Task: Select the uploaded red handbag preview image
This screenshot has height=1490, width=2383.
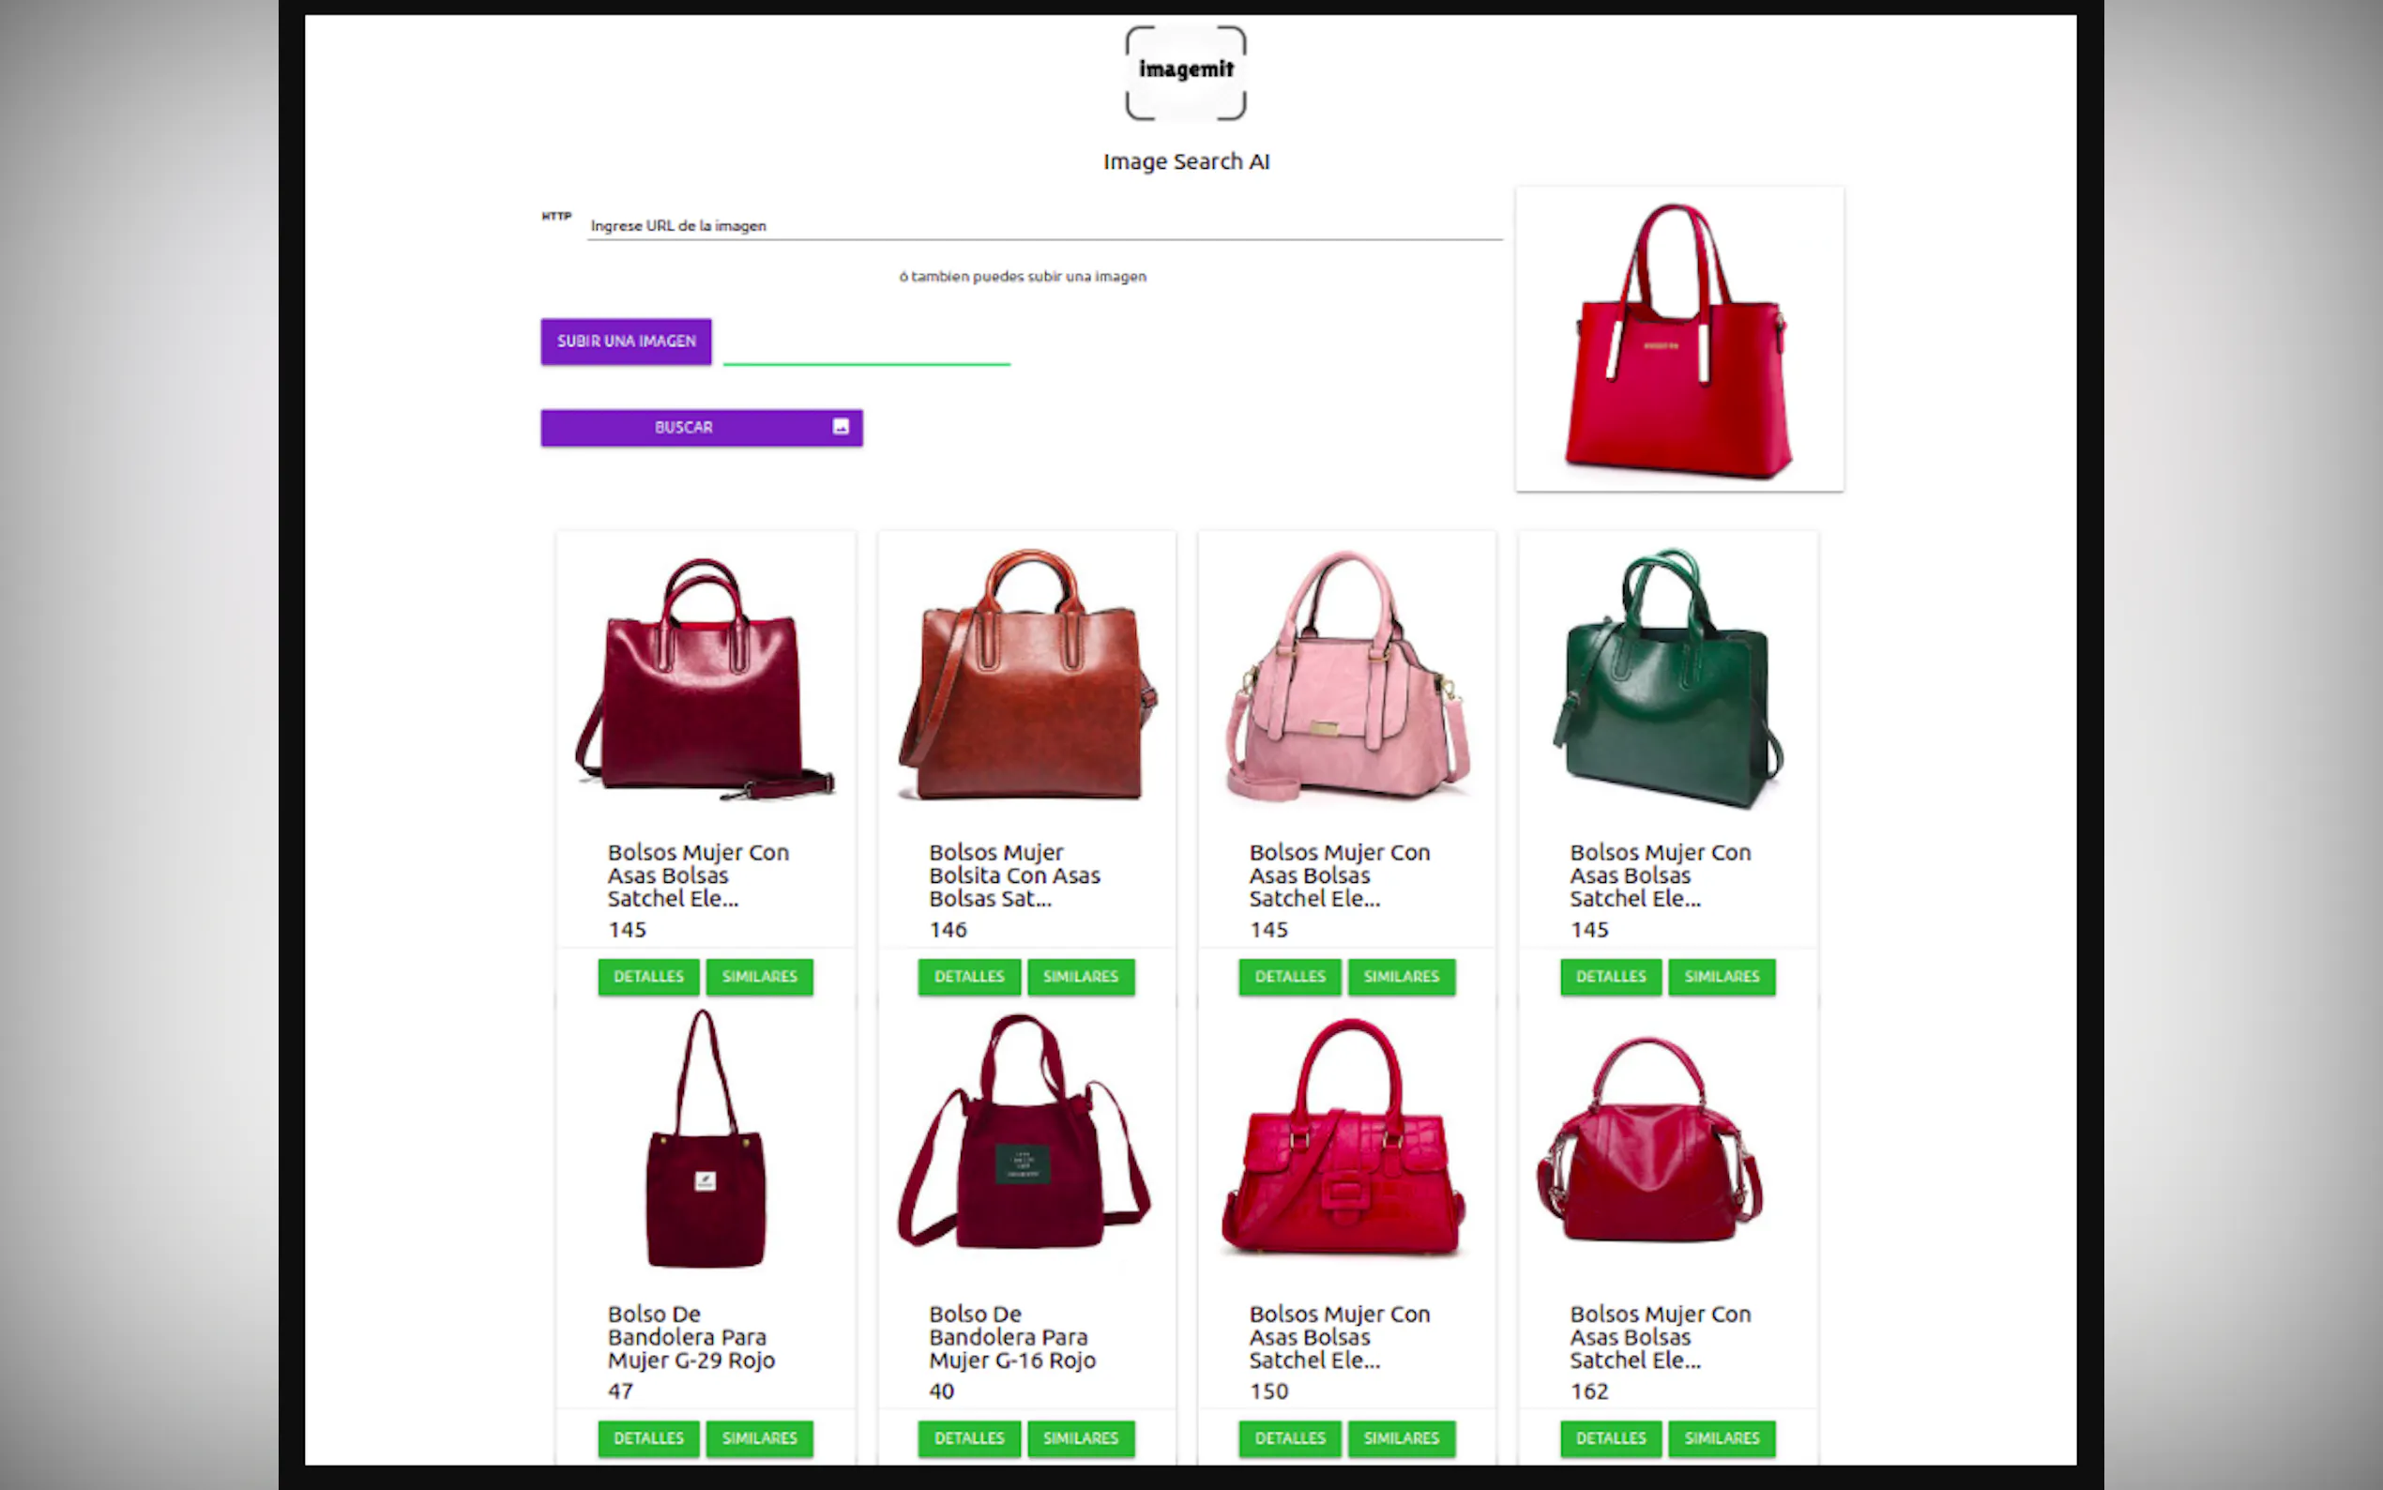Action: (1678, 339)
